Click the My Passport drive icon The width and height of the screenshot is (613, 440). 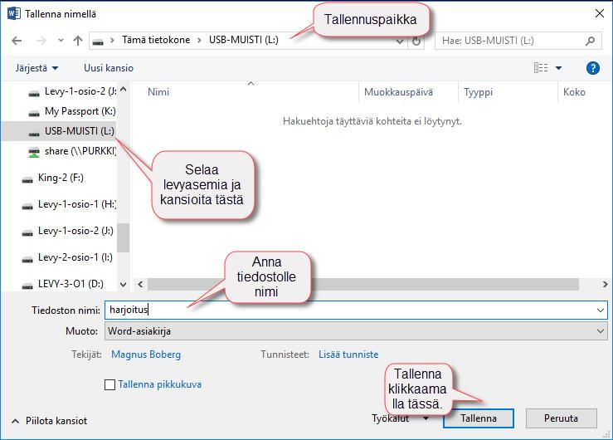(x=34, y=114)
